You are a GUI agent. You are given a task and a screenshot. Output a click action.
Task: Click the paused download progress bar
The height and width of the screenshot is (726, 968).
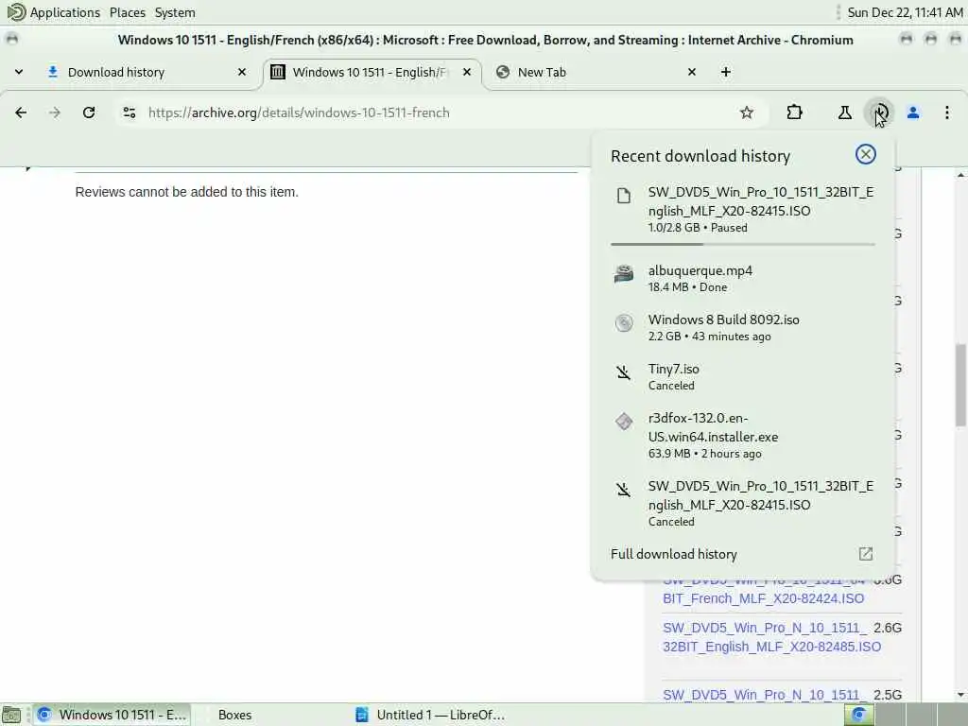[x=743, y=244]
